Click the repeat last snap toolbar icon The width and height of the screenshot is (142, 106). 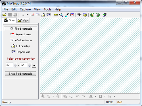[49, 15]
